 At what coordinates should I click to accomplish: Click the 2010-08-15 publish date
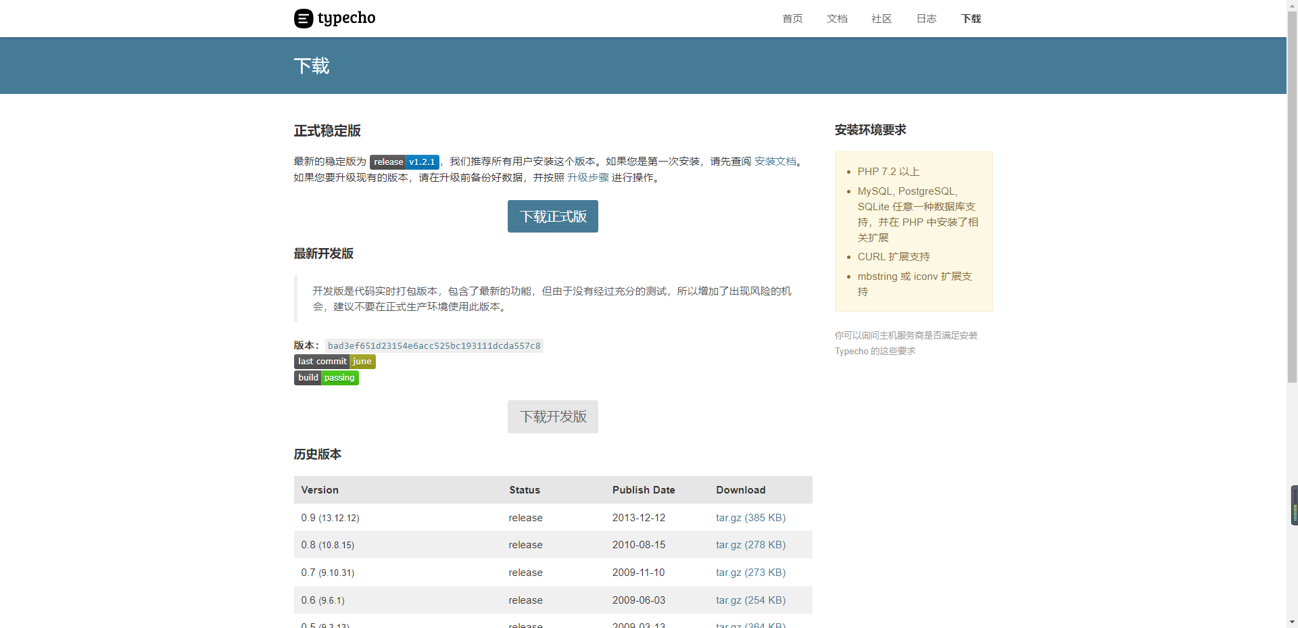639,545
